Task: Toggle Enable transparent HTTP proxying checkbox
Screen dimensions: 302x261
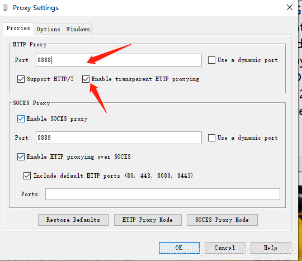Action: click(x=86, y=79)
